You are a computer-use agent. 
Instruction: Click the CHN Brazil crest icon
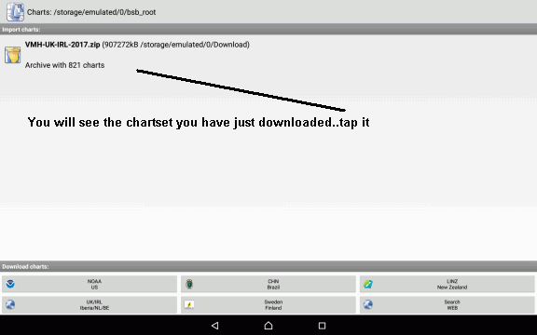[x=189, y=284]
